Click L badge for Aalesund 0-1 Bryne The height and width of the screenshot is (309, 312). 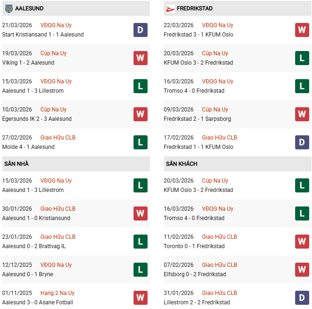[140, 270]
